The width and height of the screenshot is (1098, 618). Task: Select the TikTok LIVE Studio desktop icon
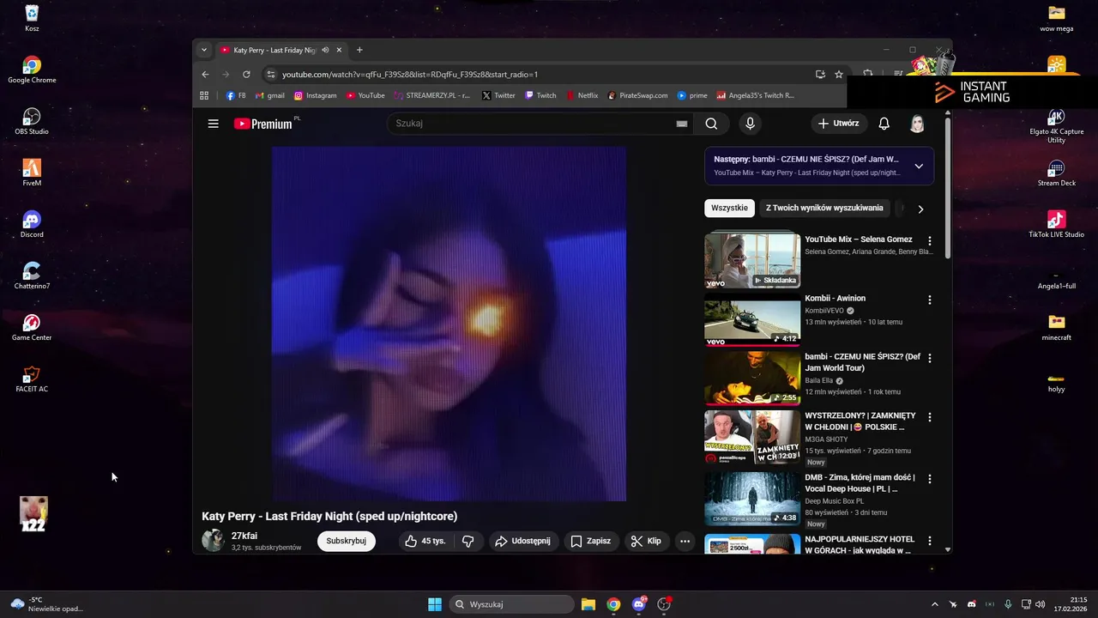[1056, 224]
